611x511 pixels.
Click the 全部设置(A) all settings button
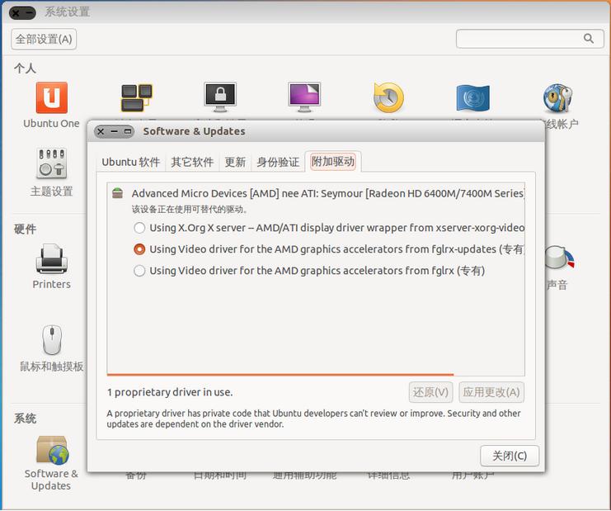click(44, 39)
